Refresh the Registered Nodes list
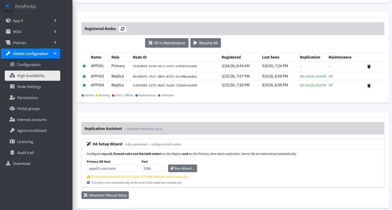Viewport: 392px width, 210px height. (x=123, y=29)
